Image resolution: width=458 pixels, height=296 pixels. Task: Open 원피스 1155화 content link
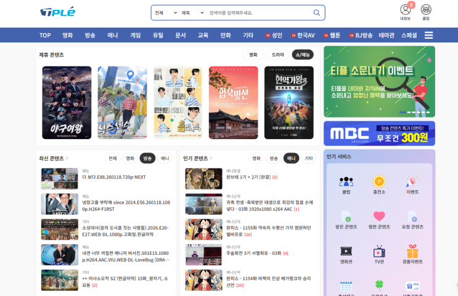(268, 231)
